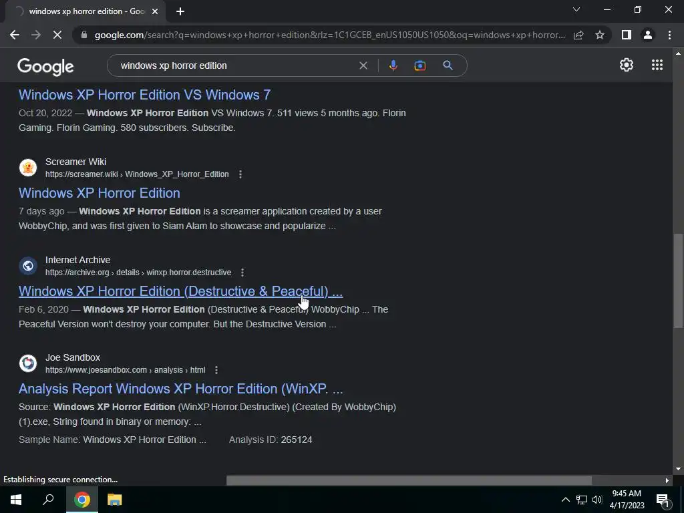Click the Screamer Wiki favicon

[28, 168]
